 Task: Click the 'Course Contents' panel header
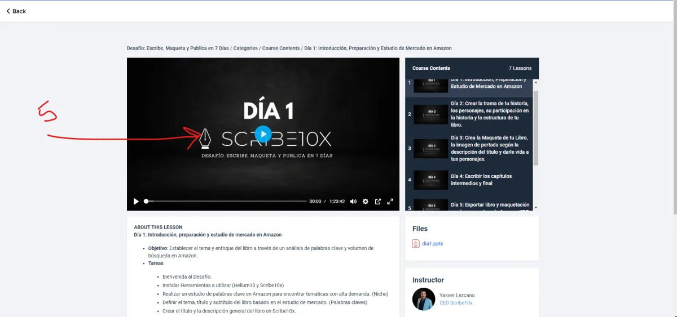[431, 68]
